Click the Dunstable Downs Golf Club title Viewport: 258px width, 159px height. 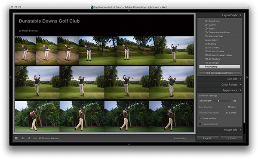[49, 21]
